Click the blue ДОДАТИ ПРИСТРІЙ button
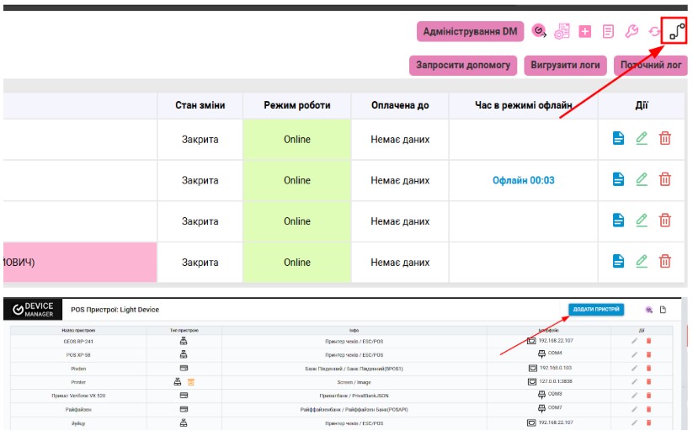Viewport: 693px width, 436px height. point(596,310)
